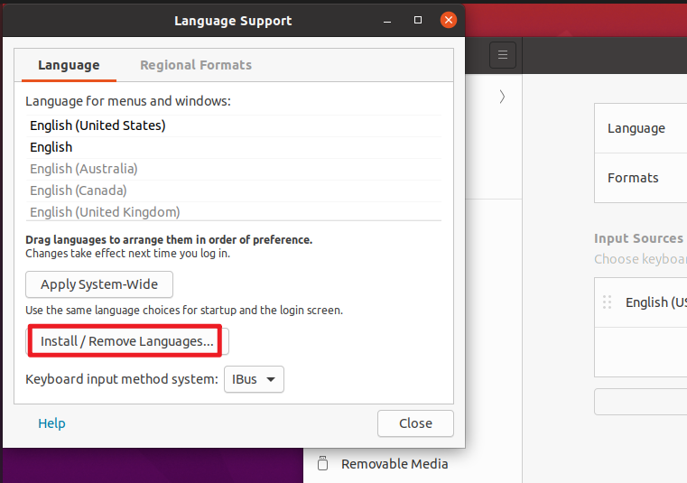
Task: Click Install / Remove Languages button
Action: pyautogui.click(x=127, y=341)
